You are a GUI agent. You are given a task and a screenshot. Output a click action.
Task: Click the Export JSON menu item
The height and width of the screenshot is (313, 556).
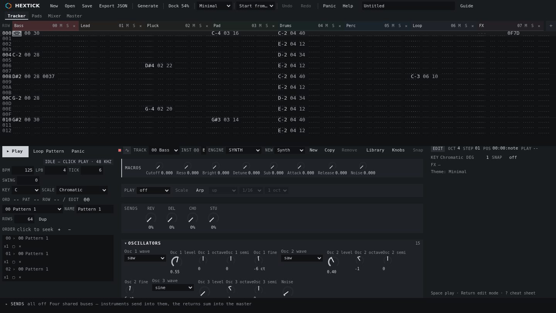click(113, 6)
